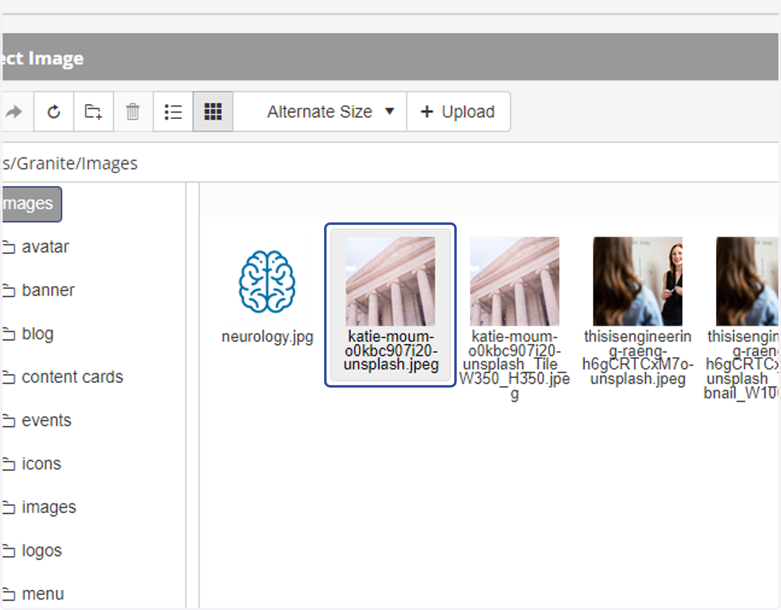Click the Upload button
781x610 pixels.
(458, 112)
